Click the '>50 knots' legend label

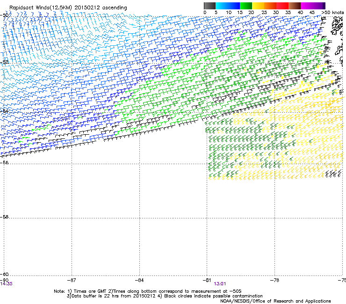[332, 13]
